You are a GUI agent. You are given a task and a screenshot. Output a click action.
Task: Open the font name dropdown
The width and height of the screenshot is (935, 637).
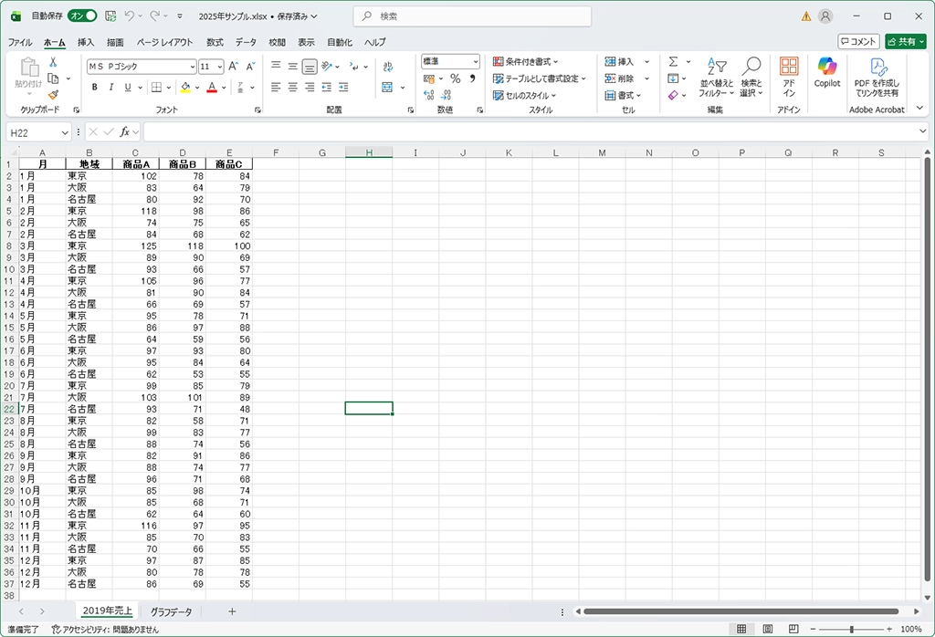pyautogui.click(x=192, y=67)
